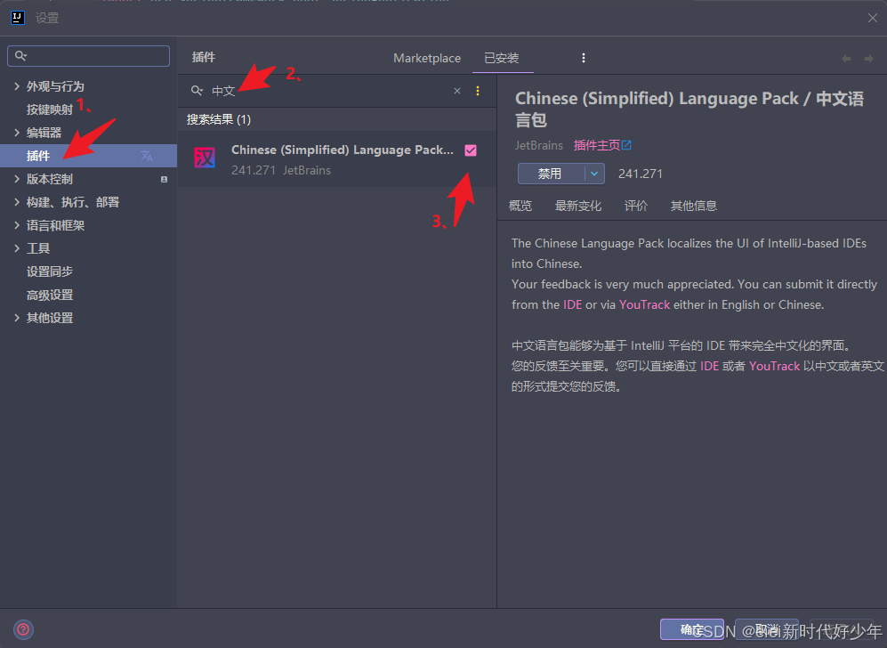Open search options (yellow three dots)
This screenshot has width=887, height=648.
478,91
